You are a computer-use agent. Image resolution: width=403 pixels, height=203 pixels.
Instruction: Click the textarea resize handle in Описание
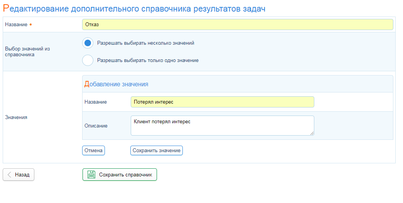(312, 133)
